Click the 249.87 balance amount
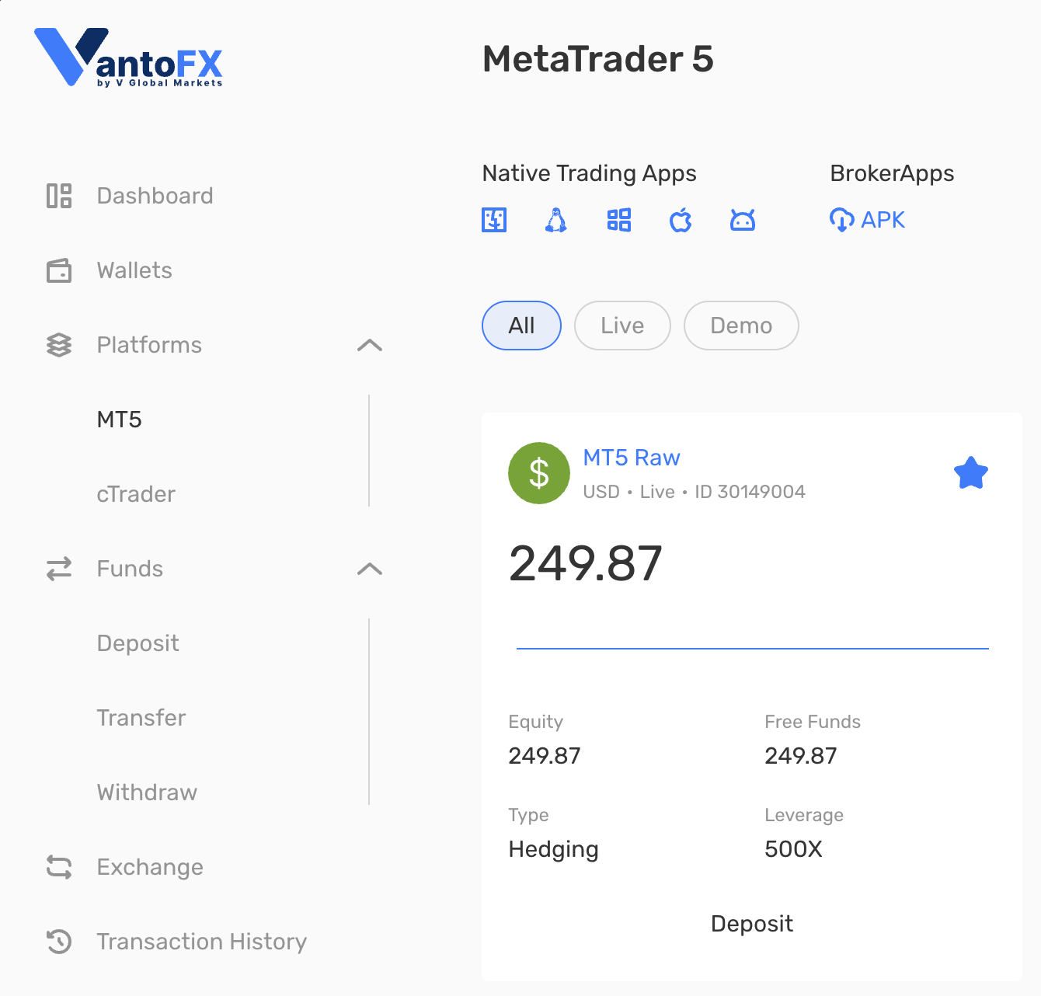1041x996 pixels. (586, 563)
